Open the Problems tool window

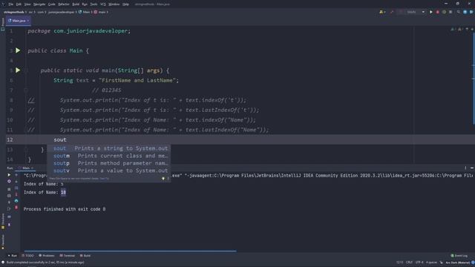click(x=47, y=256)
